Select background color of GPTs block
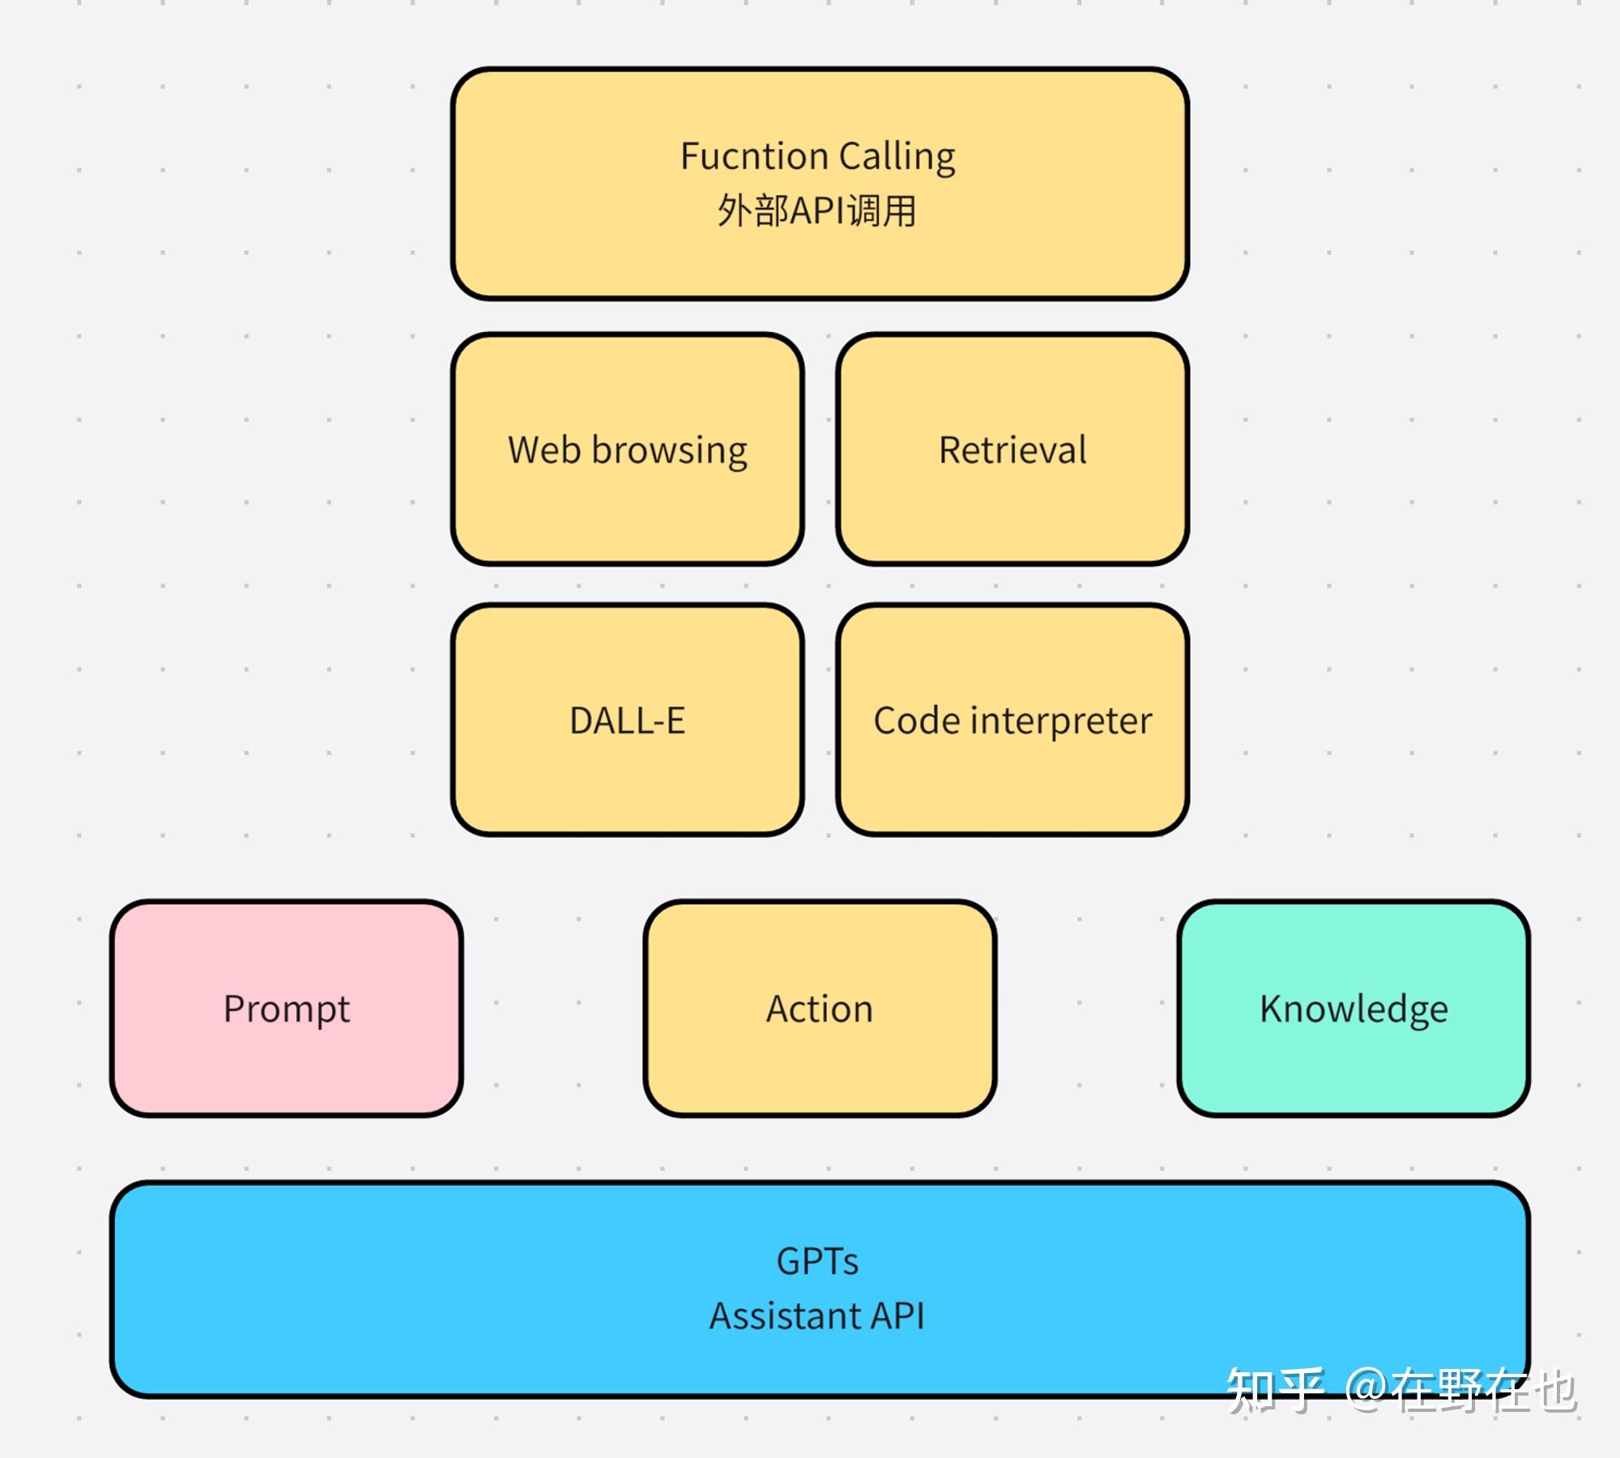 pyautogui.click(x=809, y=1294)
